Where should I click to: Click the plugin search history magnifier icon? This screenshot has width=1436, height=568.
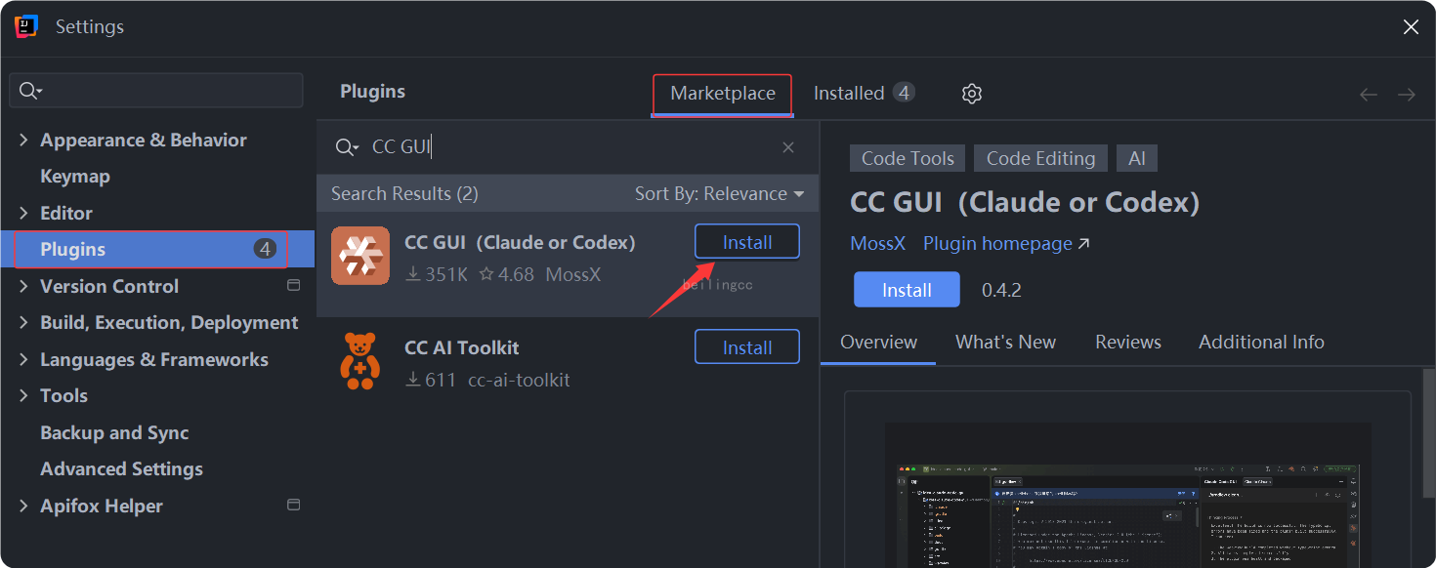347,147
